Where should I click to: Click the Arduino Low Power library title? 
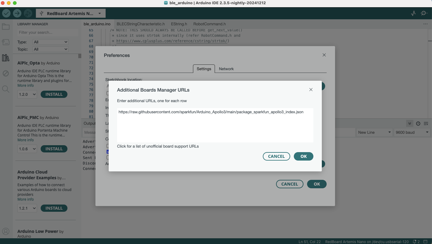[x=38, y=231]
